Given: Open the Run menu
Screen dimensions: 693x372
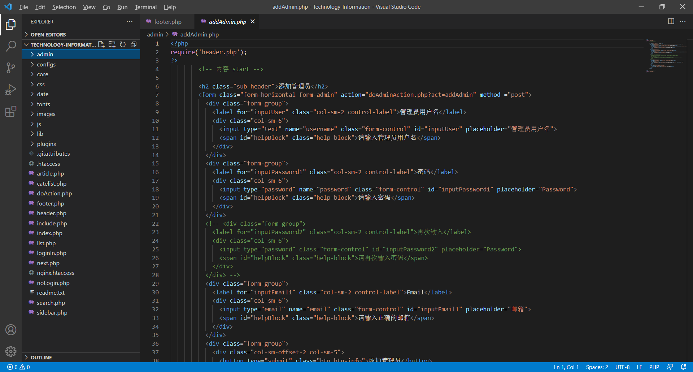Looking at the screenshot, I should point(122,7).
